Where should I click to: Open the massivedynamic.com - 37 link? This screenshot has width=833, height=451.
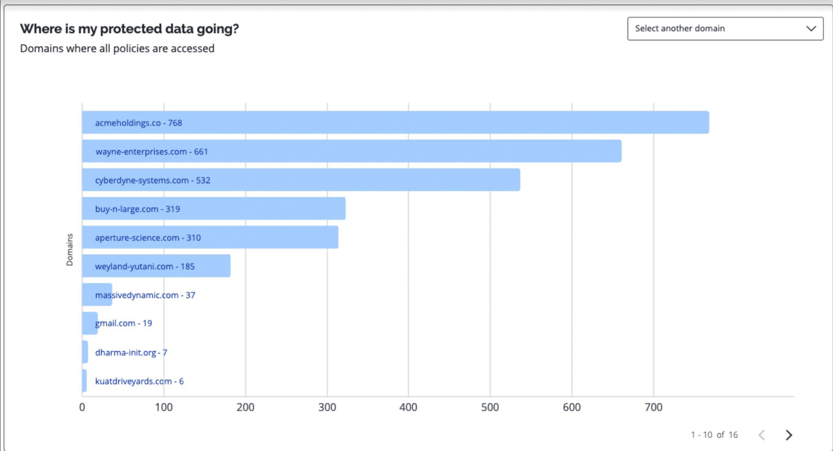tap(145, 295)
